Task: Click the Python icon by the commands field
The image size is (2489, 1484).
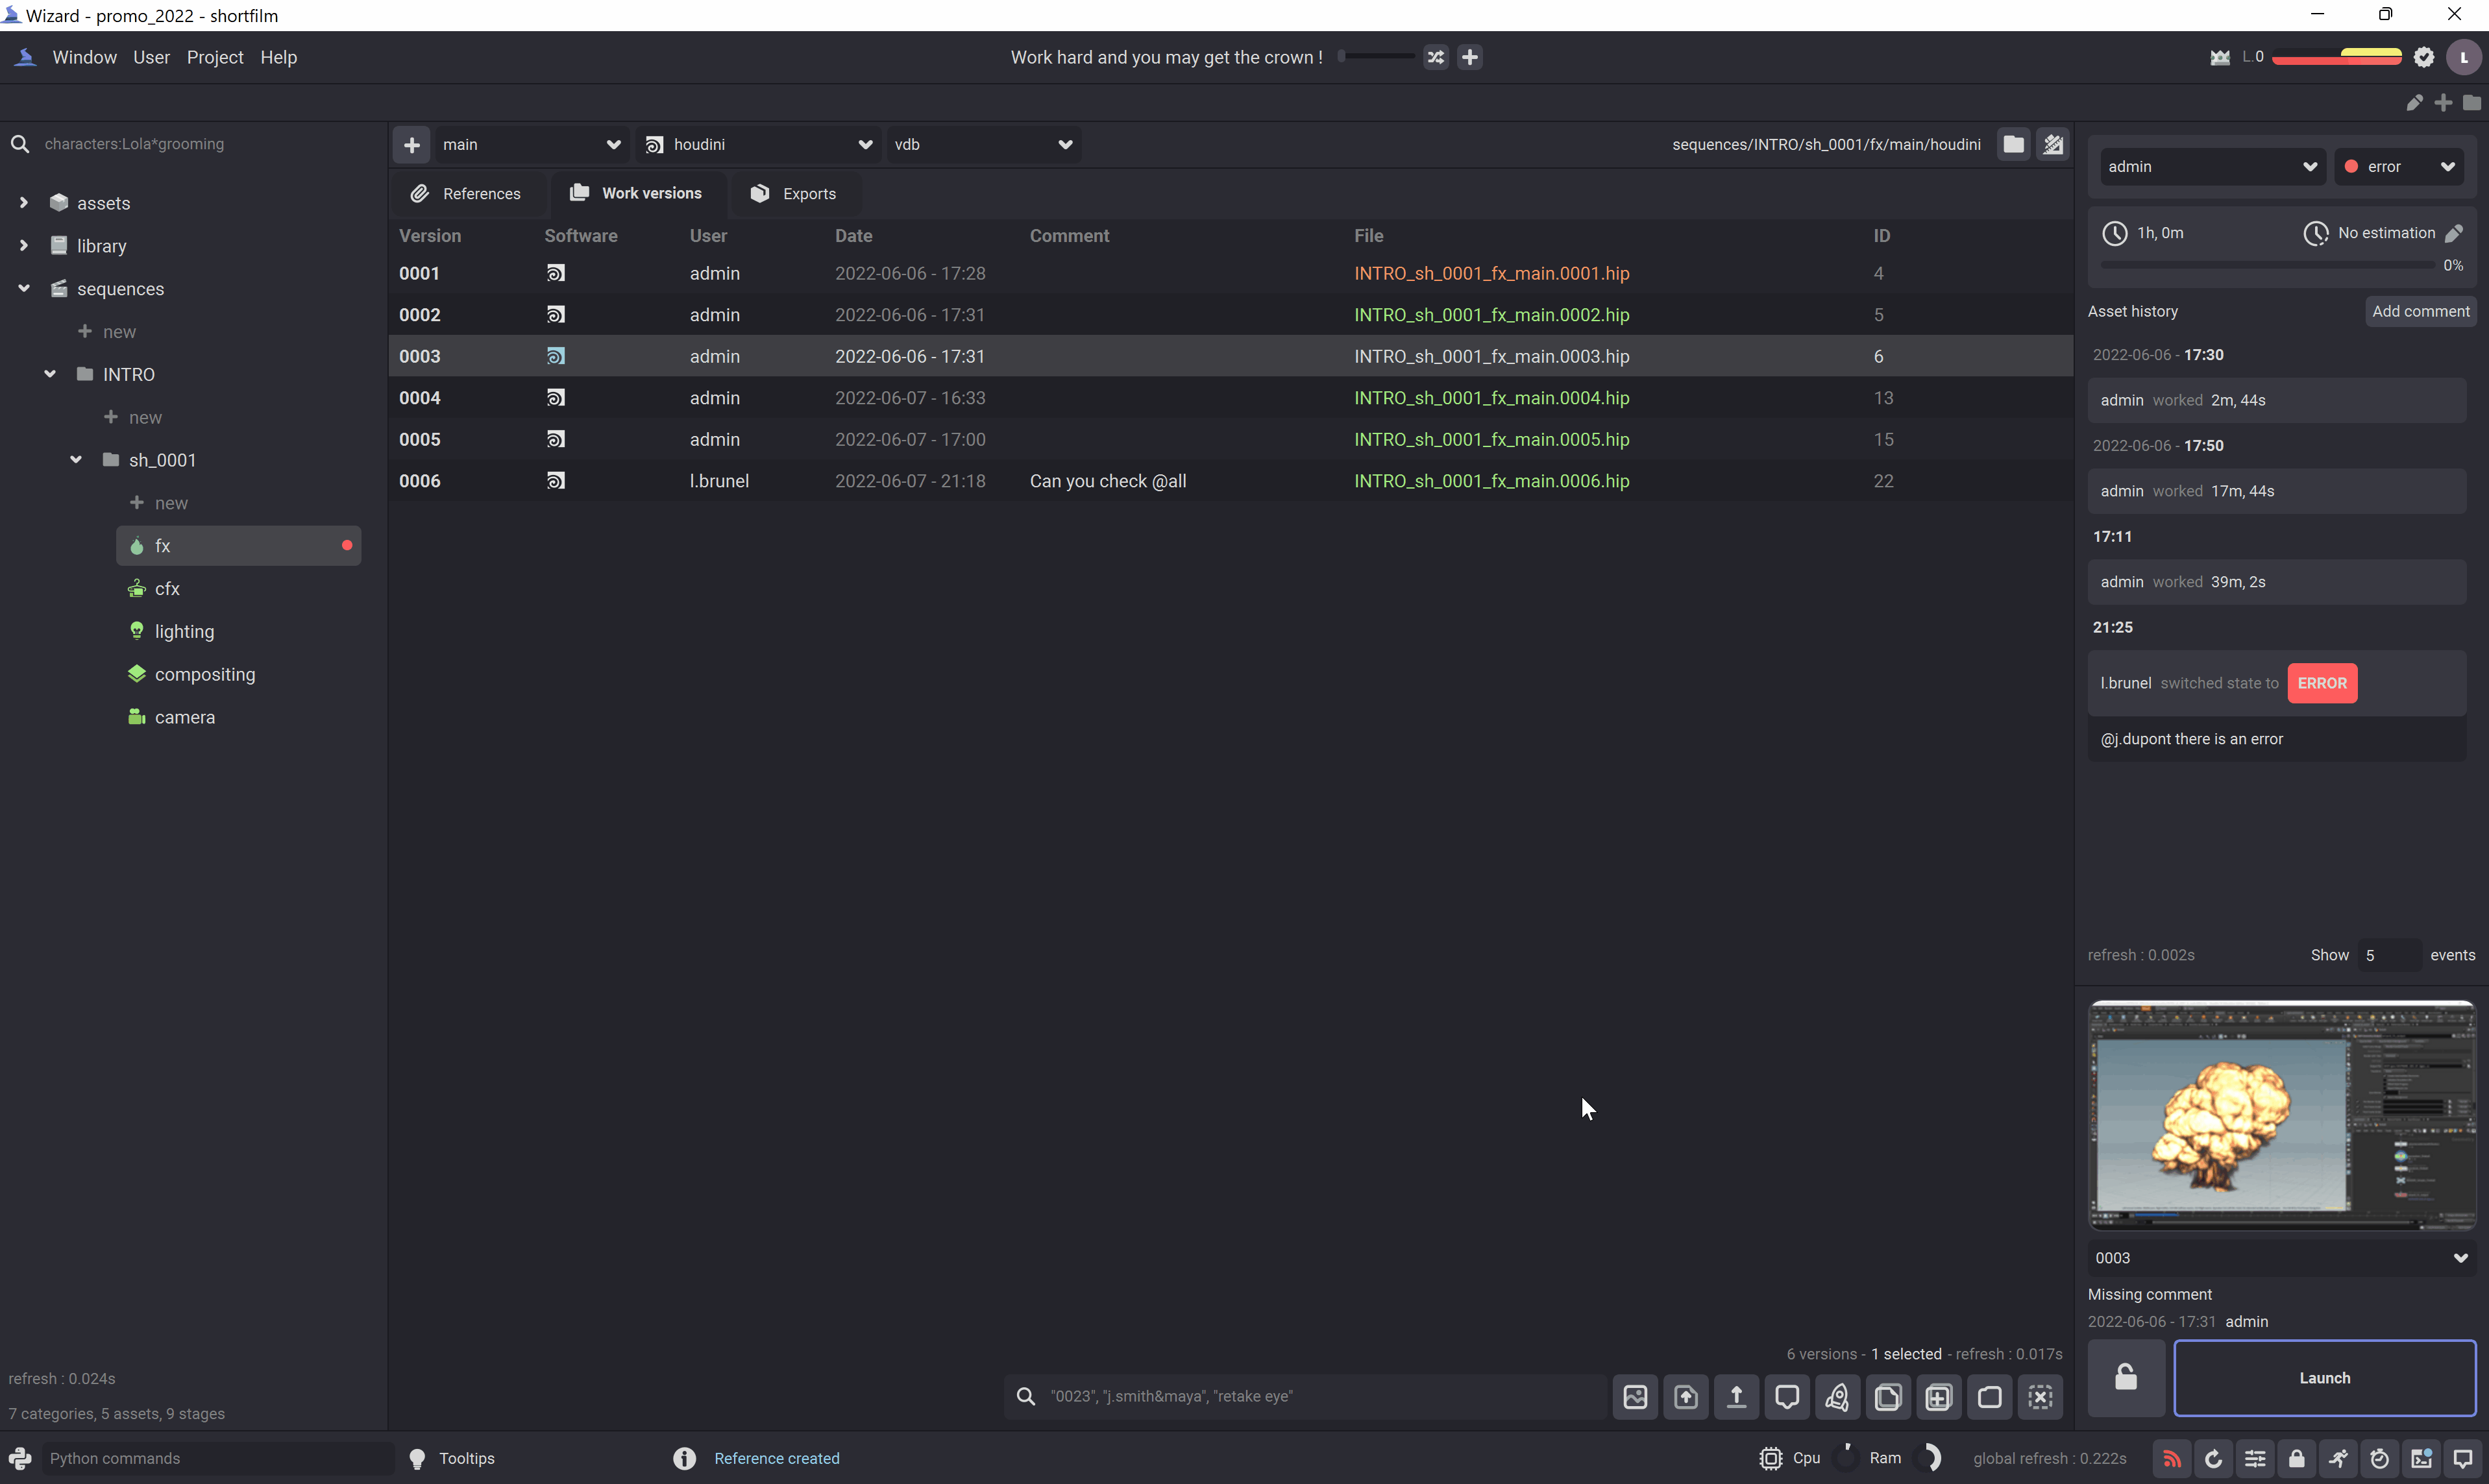Action: 20,1459
